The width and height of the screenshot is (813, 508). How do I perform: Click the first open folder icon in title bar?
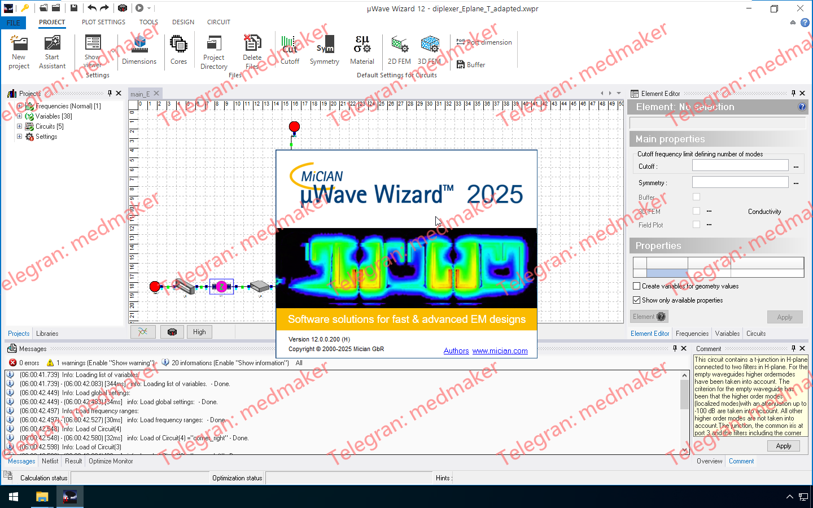43,8
